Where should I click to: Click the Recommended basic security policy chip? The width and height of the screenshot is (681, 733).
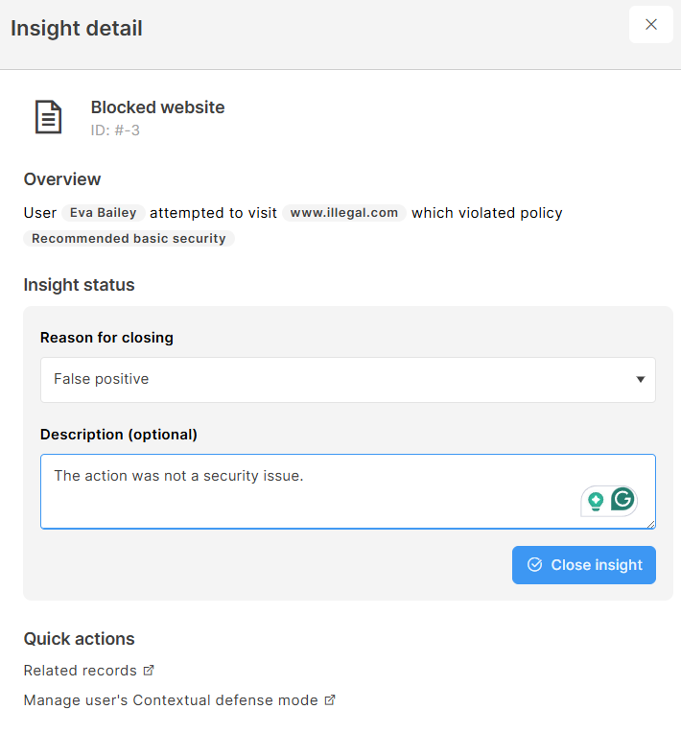coord(129,238)
